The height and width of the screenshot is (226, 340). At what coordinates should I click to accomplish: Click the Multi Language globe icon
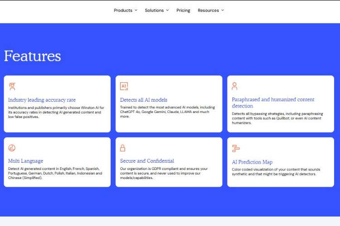point(12,148)
